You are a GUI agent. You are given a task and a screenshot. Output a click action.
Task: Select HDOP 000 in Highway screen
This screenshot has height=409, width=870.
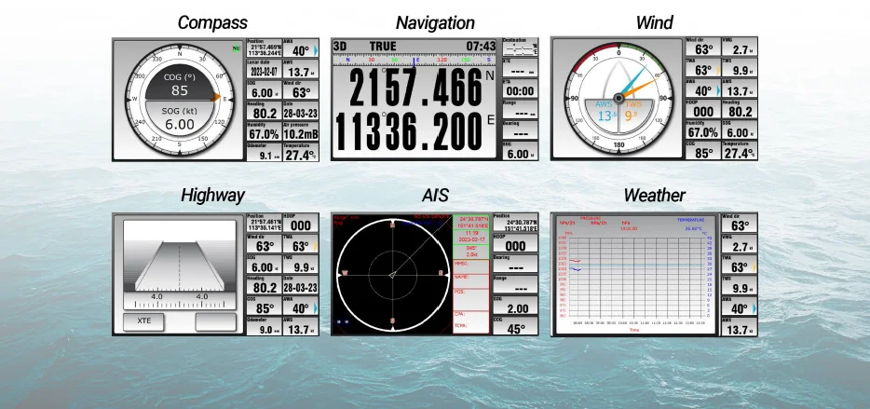point(301,223)
